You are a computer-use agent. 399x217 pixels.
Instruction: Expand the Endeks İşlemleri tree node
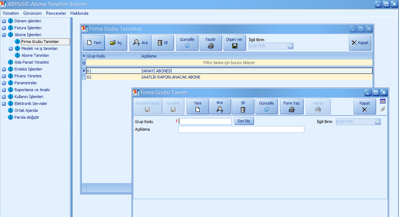click(4, 69)
